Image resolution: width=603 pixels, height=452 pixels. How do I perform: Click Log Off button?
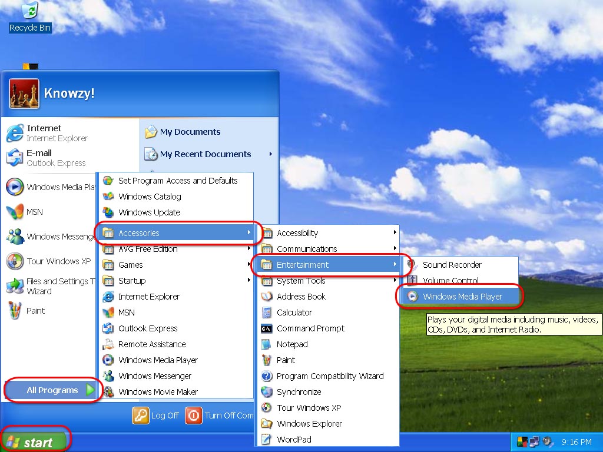tap(155, 416)
